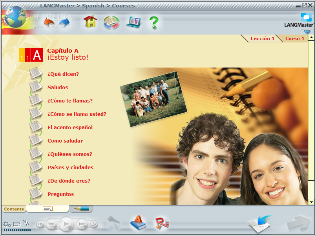This screenshot has height=236, width=316.
Task: Click Courses in the breadcrumb title
Action: (x=123, y=5)
